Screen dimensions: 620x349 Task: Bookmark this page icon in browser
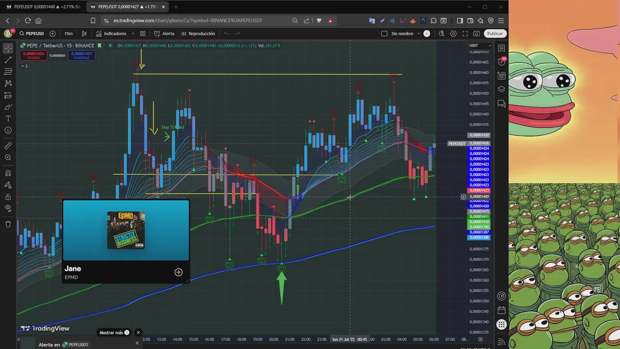click(93, 20)
